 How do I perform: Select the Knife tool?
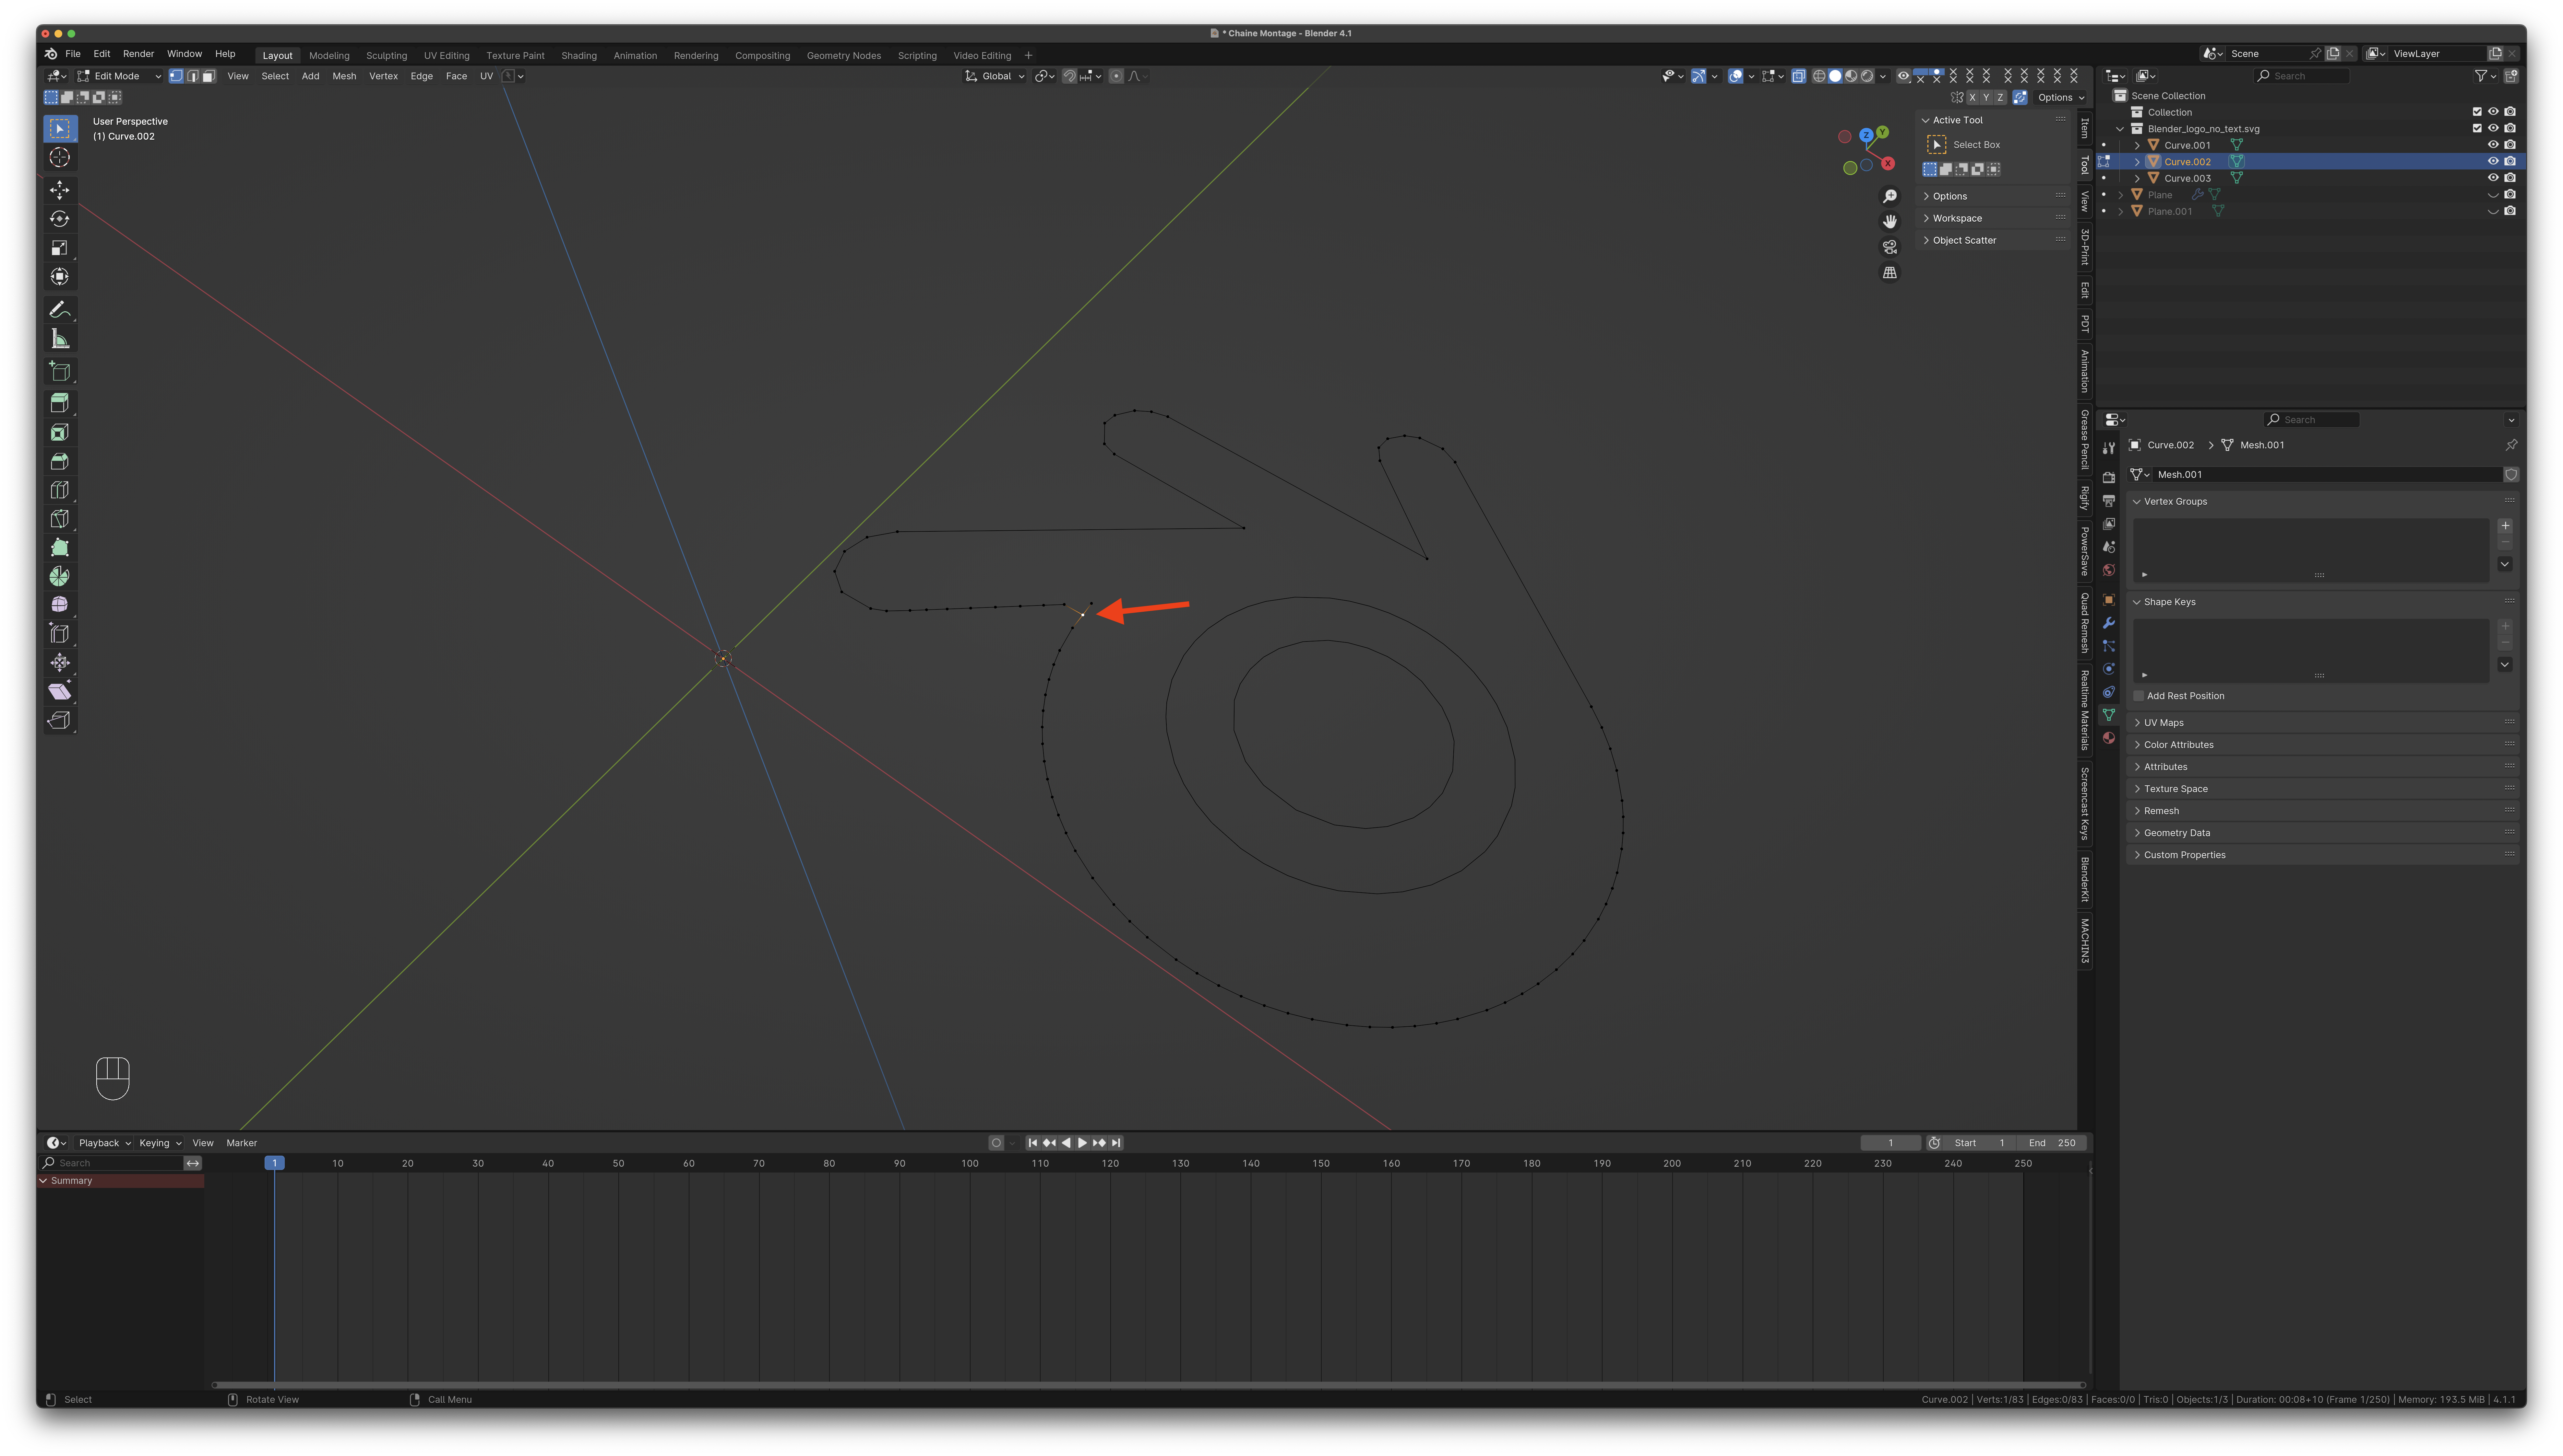60,519
